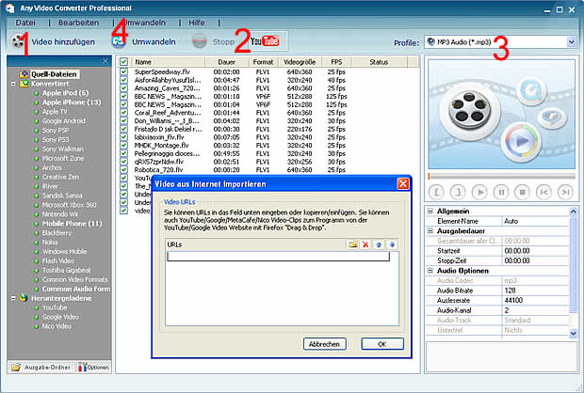This screenshot has height=393, width=584.
Task: Move URL up with blue up arrow
Action: point(379,244)
